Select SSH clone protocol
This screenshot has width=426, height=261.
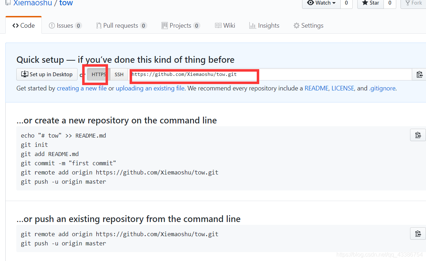119,74
